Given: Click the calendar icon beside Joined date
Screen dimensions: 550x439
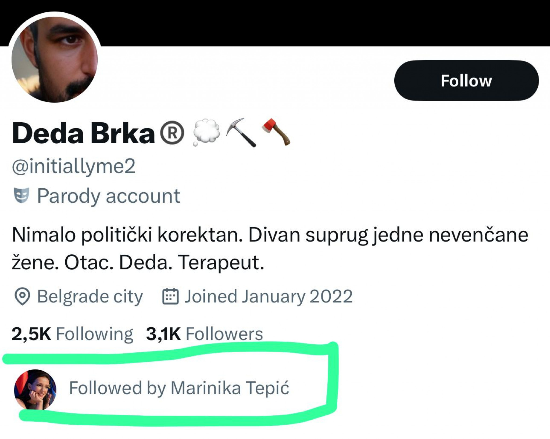Looking at the screenshot, I should pos(170,296).
